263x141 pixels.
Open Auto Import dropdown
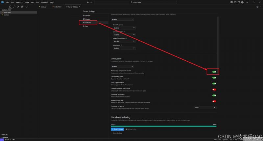(x=124, y=48)
